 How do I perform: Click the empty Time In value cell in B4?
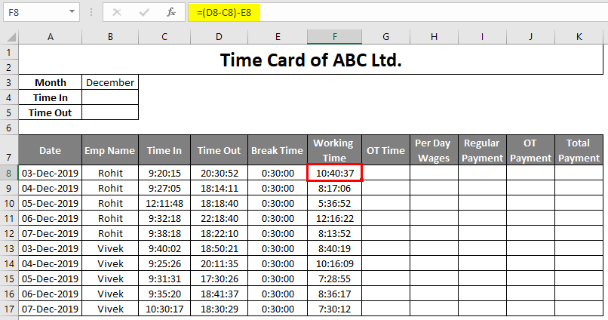pos(110,97)
